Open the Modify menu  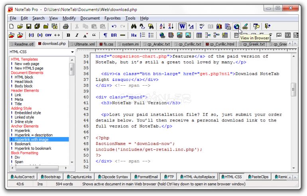(69, 18)
